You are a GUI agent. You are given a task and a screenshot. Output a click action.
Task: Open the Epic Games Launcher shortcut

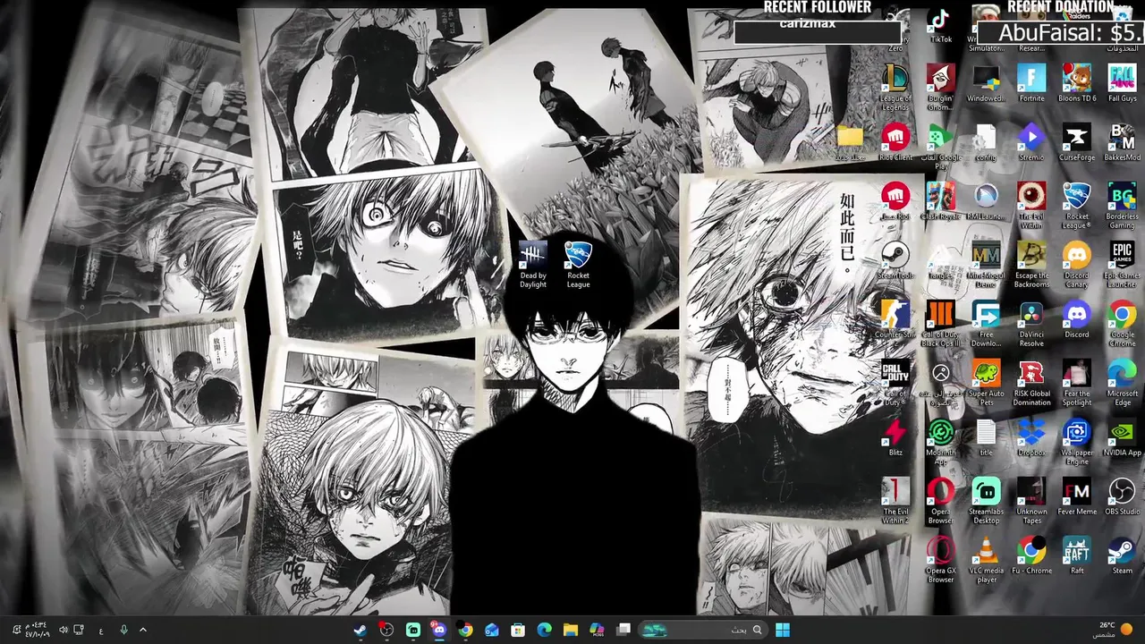click(x=1122, y=265)
